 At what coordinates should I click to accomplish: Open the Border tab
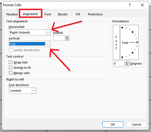click(x=63, y=14)
